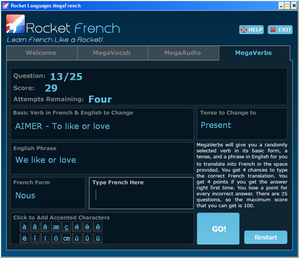Insert the ç cedilla character
Screen dimensions: 299x258
point(66,226)
